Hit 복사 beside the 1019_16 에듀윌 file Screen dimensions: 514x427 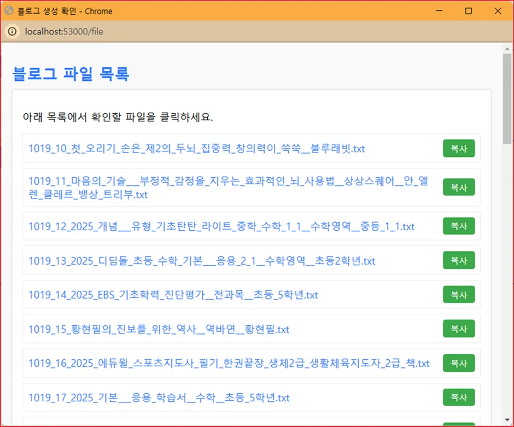pyautogui.click(x=459, y=363)
